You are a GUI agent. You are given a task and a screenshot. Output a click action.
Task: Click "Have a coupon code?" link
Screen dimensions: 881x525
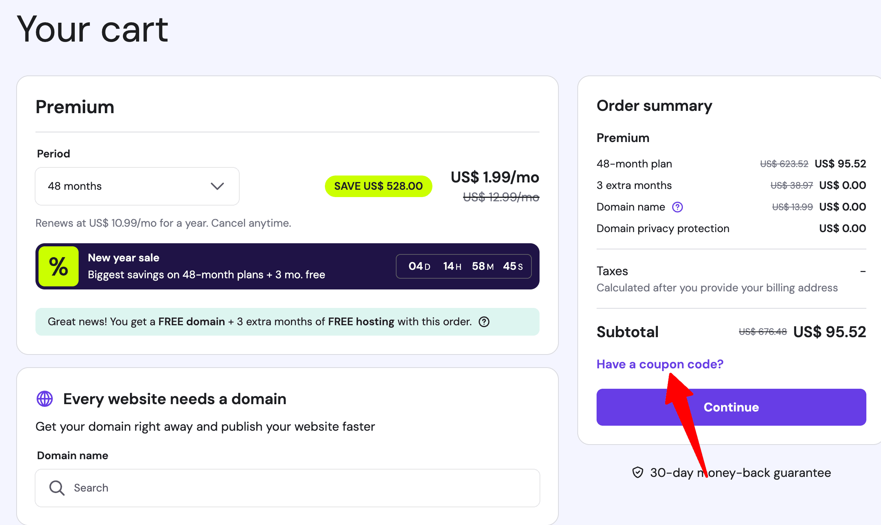[x=659, y=364]
